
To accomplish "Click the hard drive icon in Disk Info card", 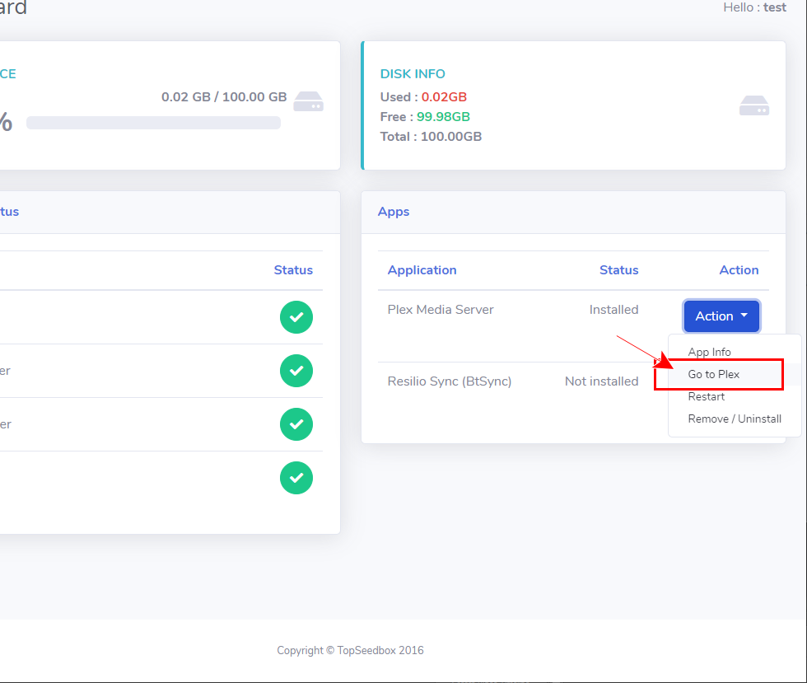I will [x=753, y=105].
